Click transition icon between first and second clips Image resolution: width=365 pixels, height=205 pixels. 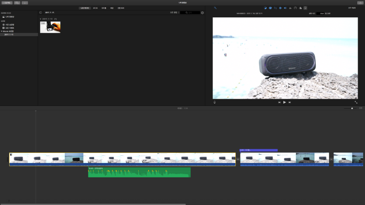[x=238, y=159]
